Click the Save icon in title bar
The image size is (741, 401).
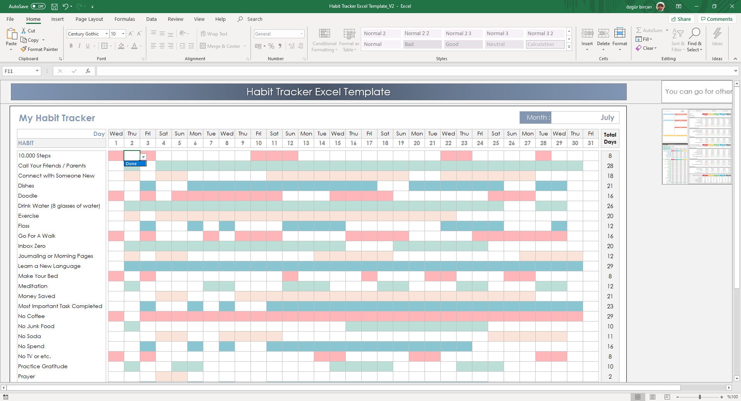[54, 7]
